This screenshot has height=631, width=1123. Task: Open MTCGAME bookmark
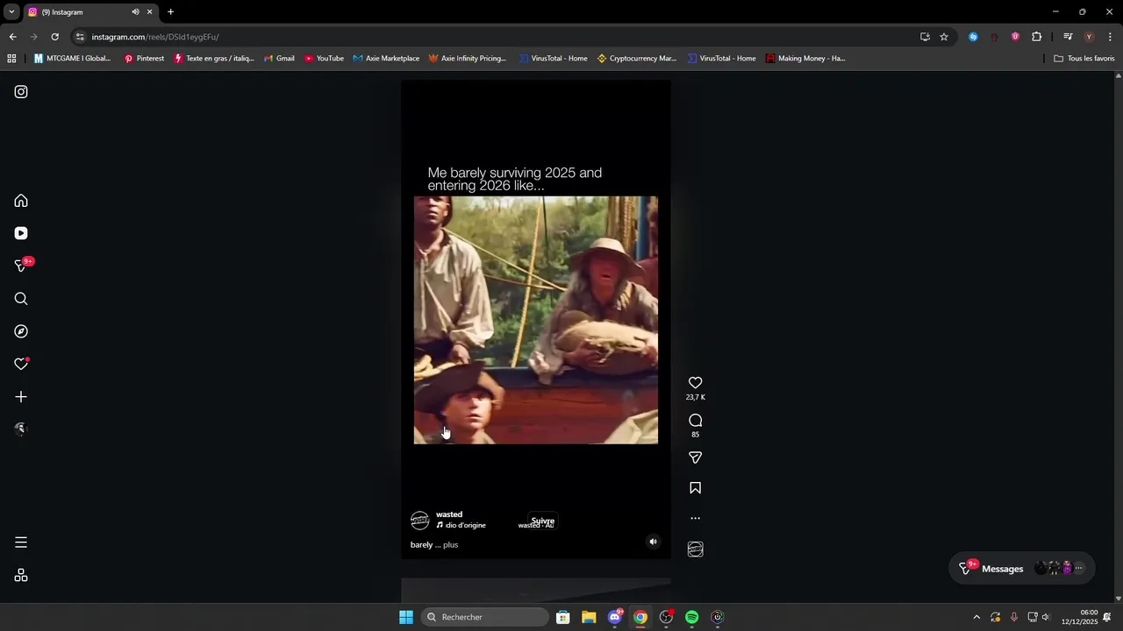tap(72, 59)
